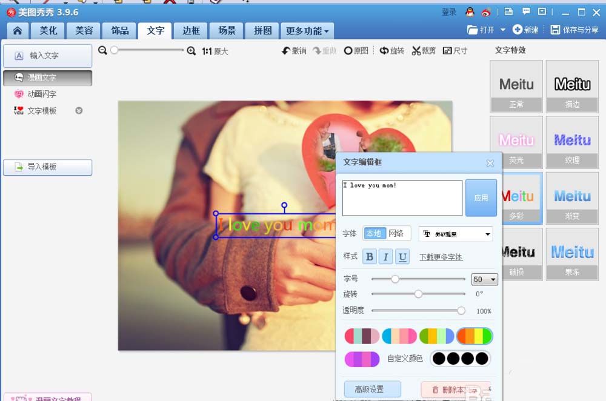
Task: Click the 打开 folder button
Action: point(481,30)
